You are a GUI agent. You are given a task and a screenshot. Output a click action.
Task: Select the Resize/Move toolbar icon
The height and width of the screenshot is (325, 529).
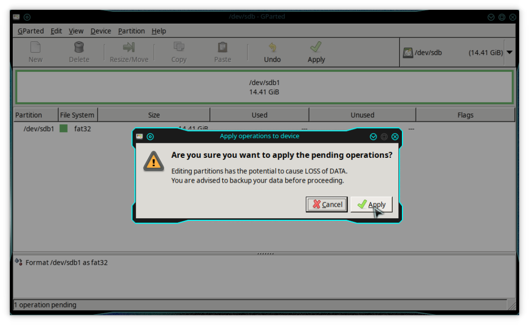129,52
